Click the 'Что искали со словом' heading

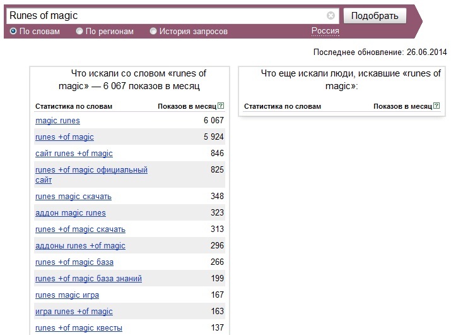click(132, 80)
